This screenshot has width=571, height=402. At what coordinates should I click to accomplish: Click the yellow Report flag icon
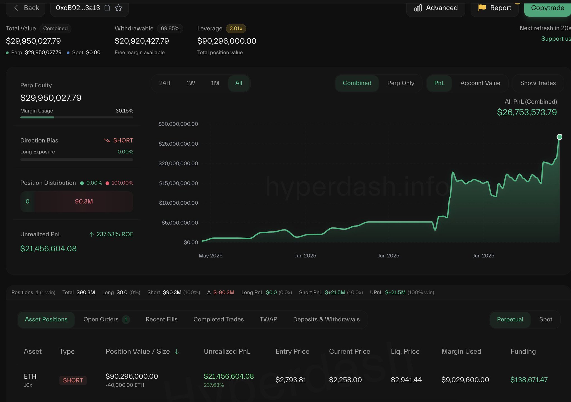[x=482, y=8]
